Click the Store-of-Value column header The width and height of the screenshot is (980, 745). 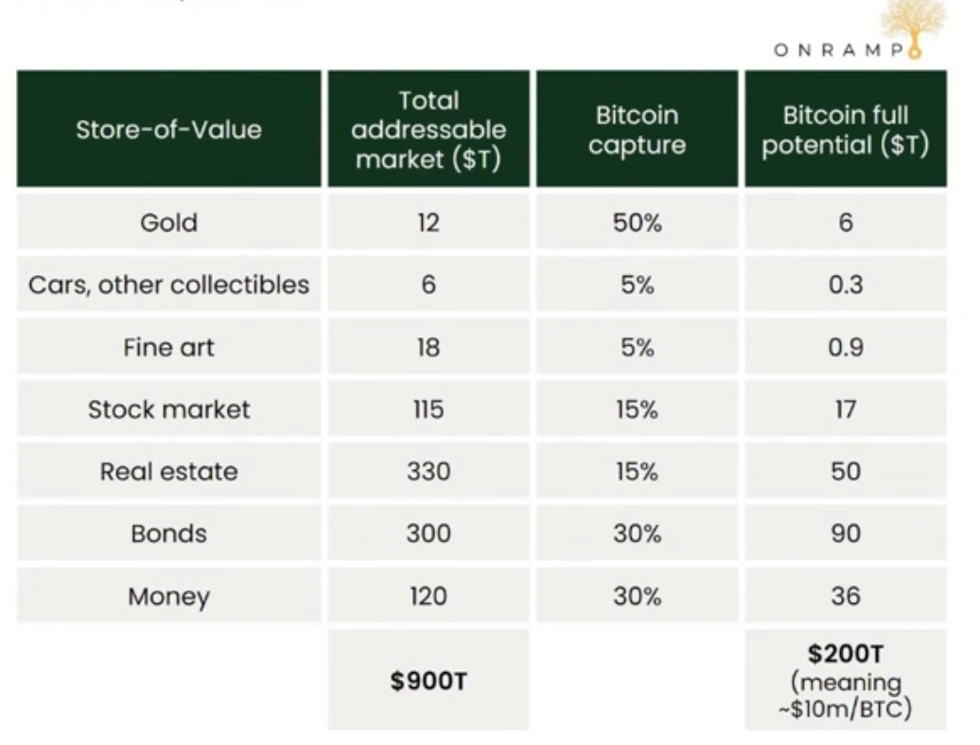pyautogui.click(x=168, y=130)
